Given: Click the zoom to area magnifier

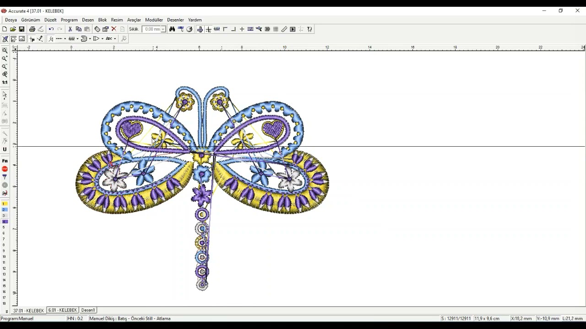Looking at the screenshot, I should click(5, 51).
